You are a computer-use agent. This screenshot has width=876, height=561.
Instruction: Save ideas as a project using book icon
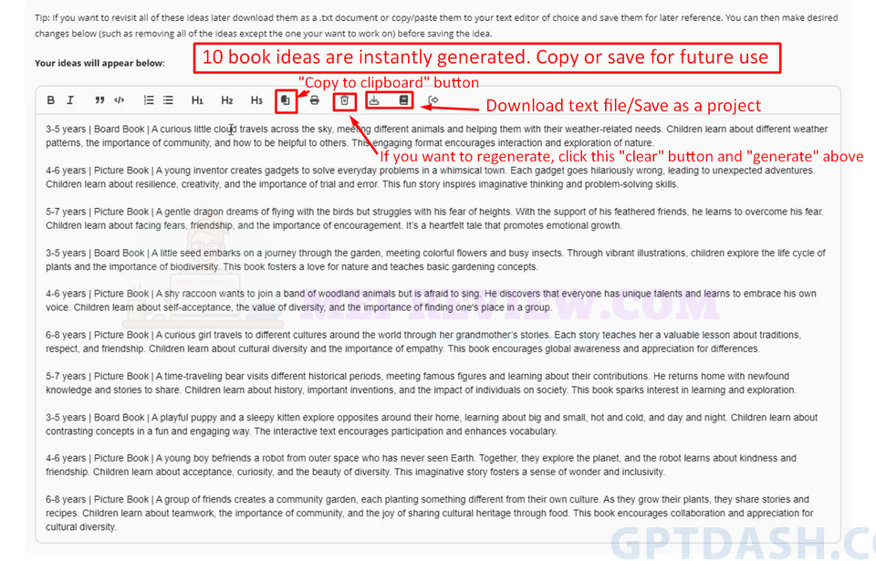[x=404, y=100]
